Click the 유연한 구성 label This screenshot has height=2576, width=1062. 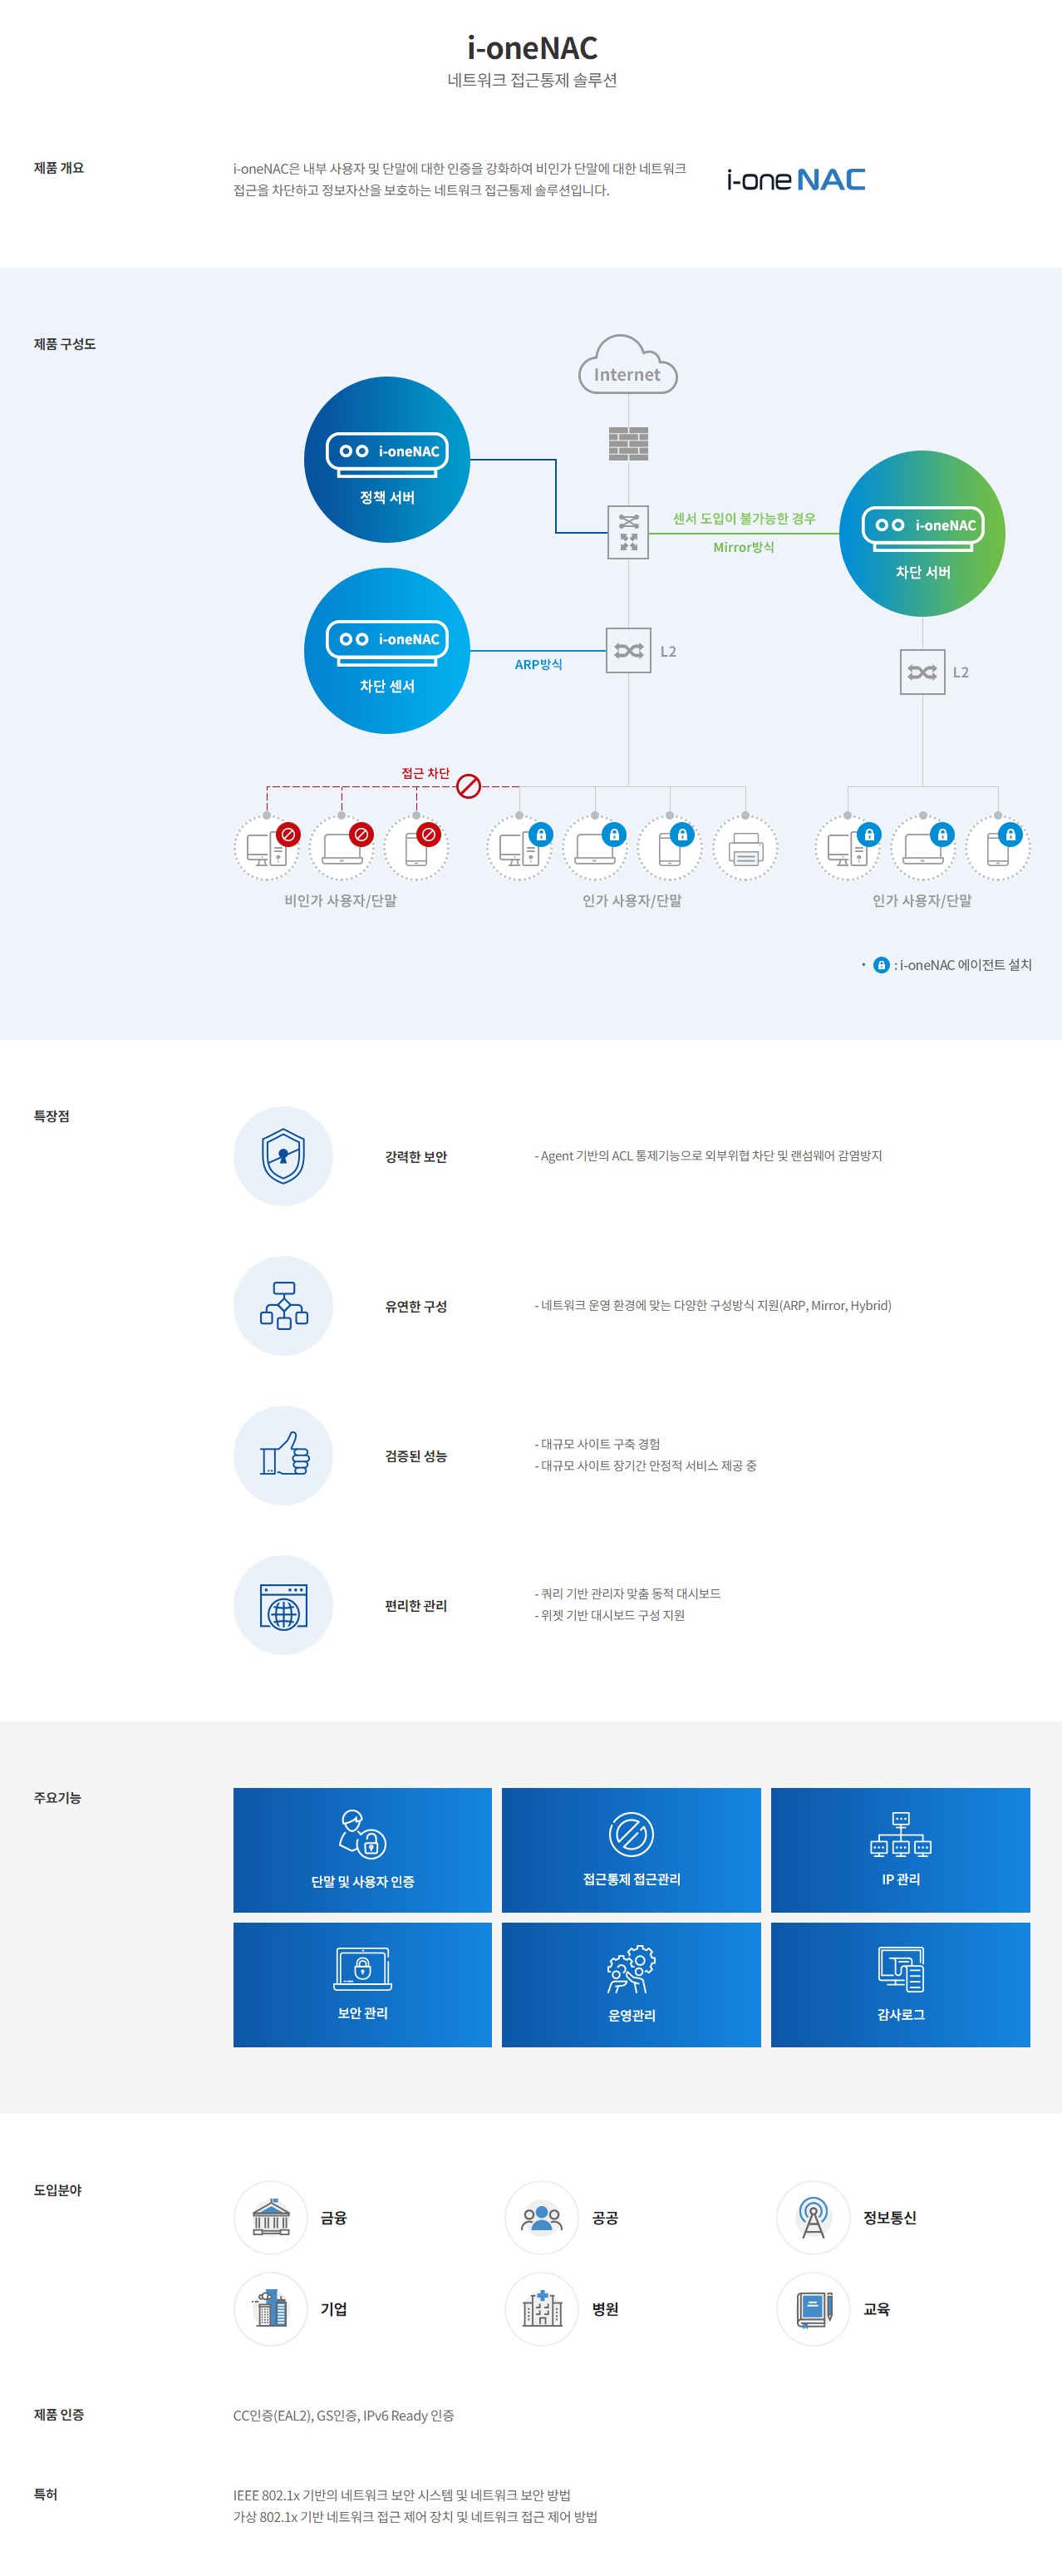[x=416, y=1307]
